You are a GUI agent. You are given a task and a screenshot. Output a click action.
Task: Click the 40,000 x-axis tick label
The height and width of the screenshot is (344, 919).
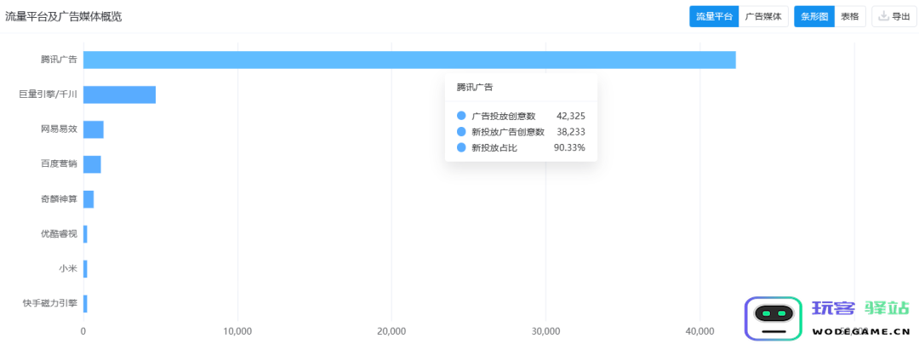click(x=699, y=332)
